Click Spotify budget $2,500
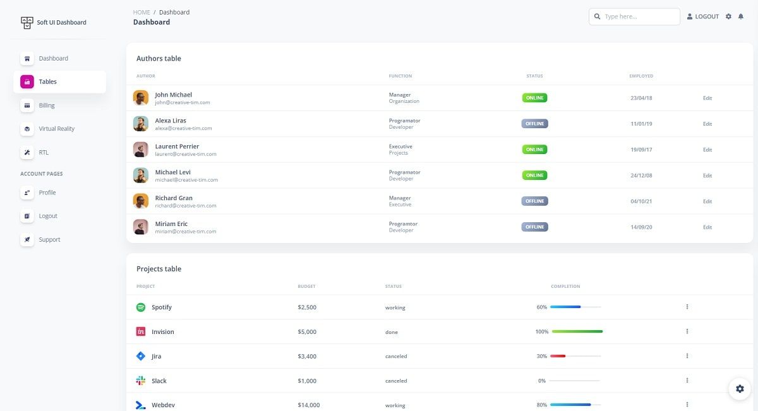 [x=307, y=307]
